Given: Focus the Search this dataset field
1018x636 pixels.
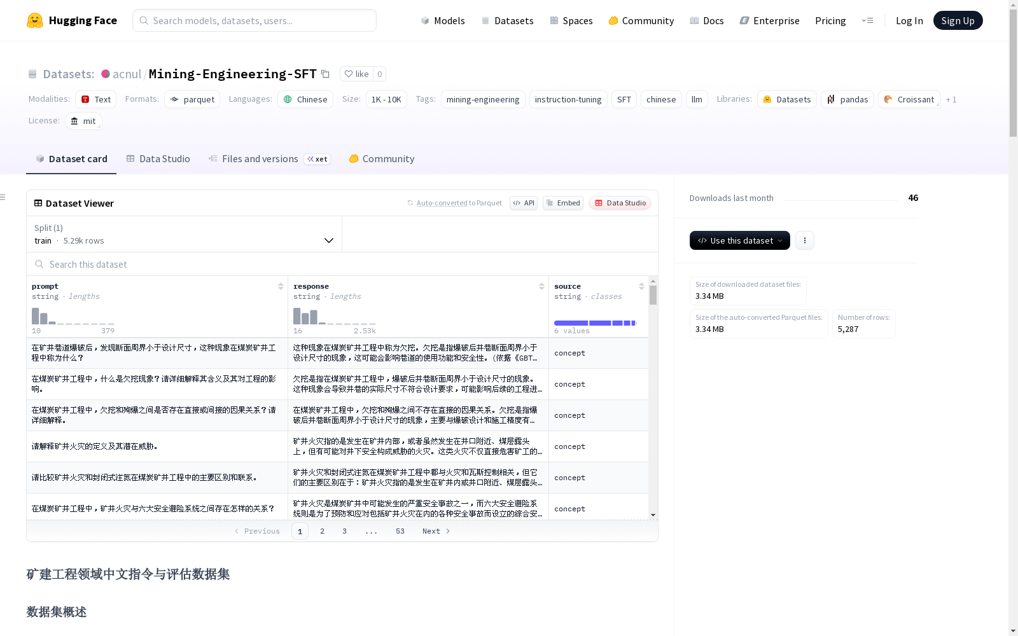Looking at the screenshot, I should (x=342, y=265).
